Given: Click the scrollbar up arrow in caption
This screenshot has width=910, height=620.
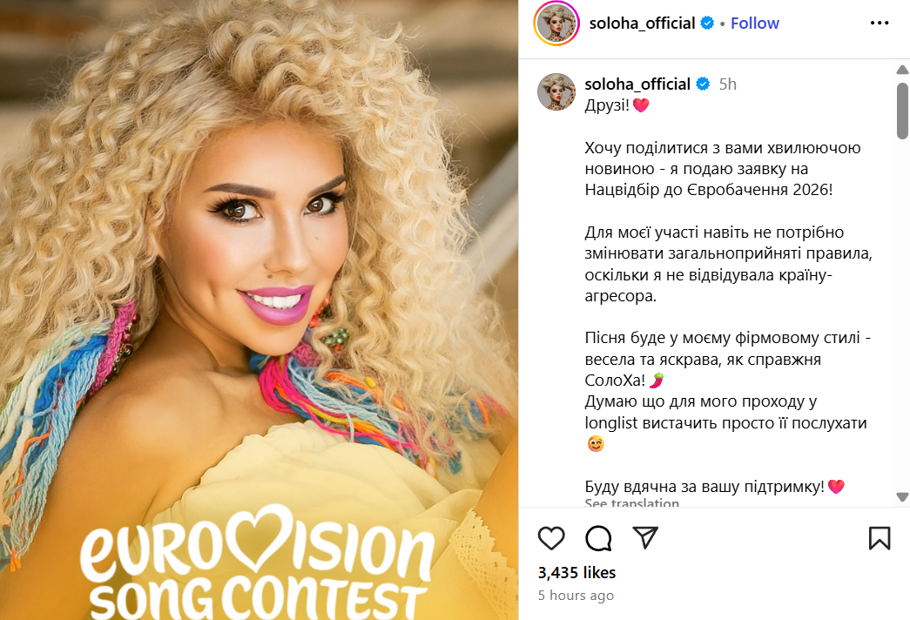Looking at the screenshot, I should click(x=902, y=71).
